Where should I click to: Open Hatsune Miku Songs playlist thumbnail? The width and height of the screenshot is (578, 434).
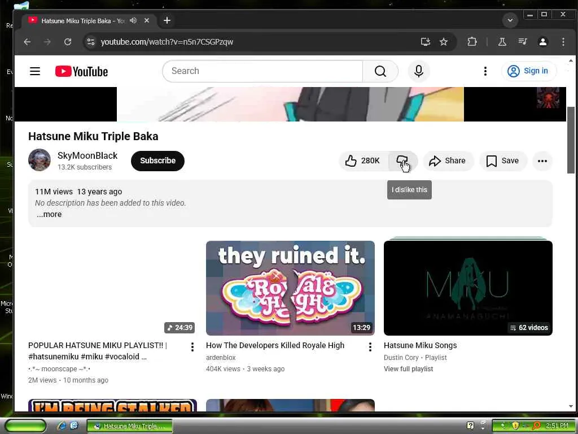[x=468, y=288]
